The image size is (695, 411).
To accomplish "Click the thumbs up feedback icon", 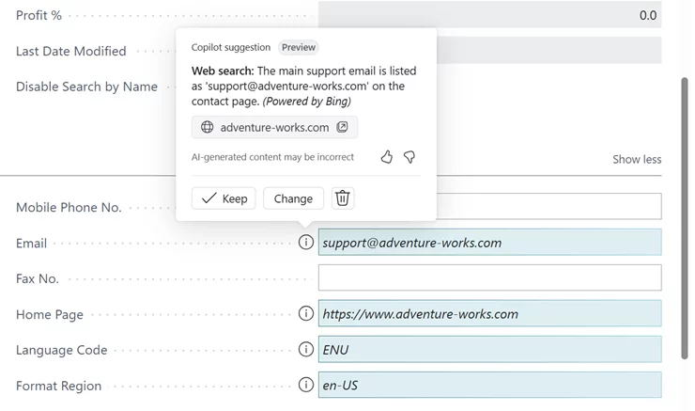I will click(x=386, y=157).
